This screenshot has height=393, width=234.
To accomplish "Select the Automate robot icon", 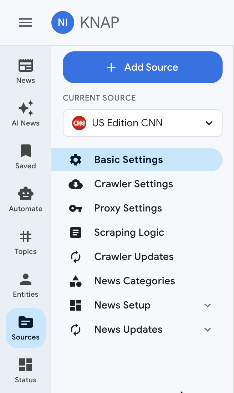I will 26,194.
